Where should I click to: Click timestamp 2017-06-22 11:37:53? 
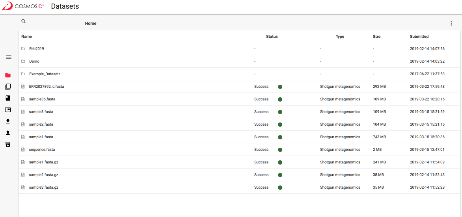click(x=427, y=74)
